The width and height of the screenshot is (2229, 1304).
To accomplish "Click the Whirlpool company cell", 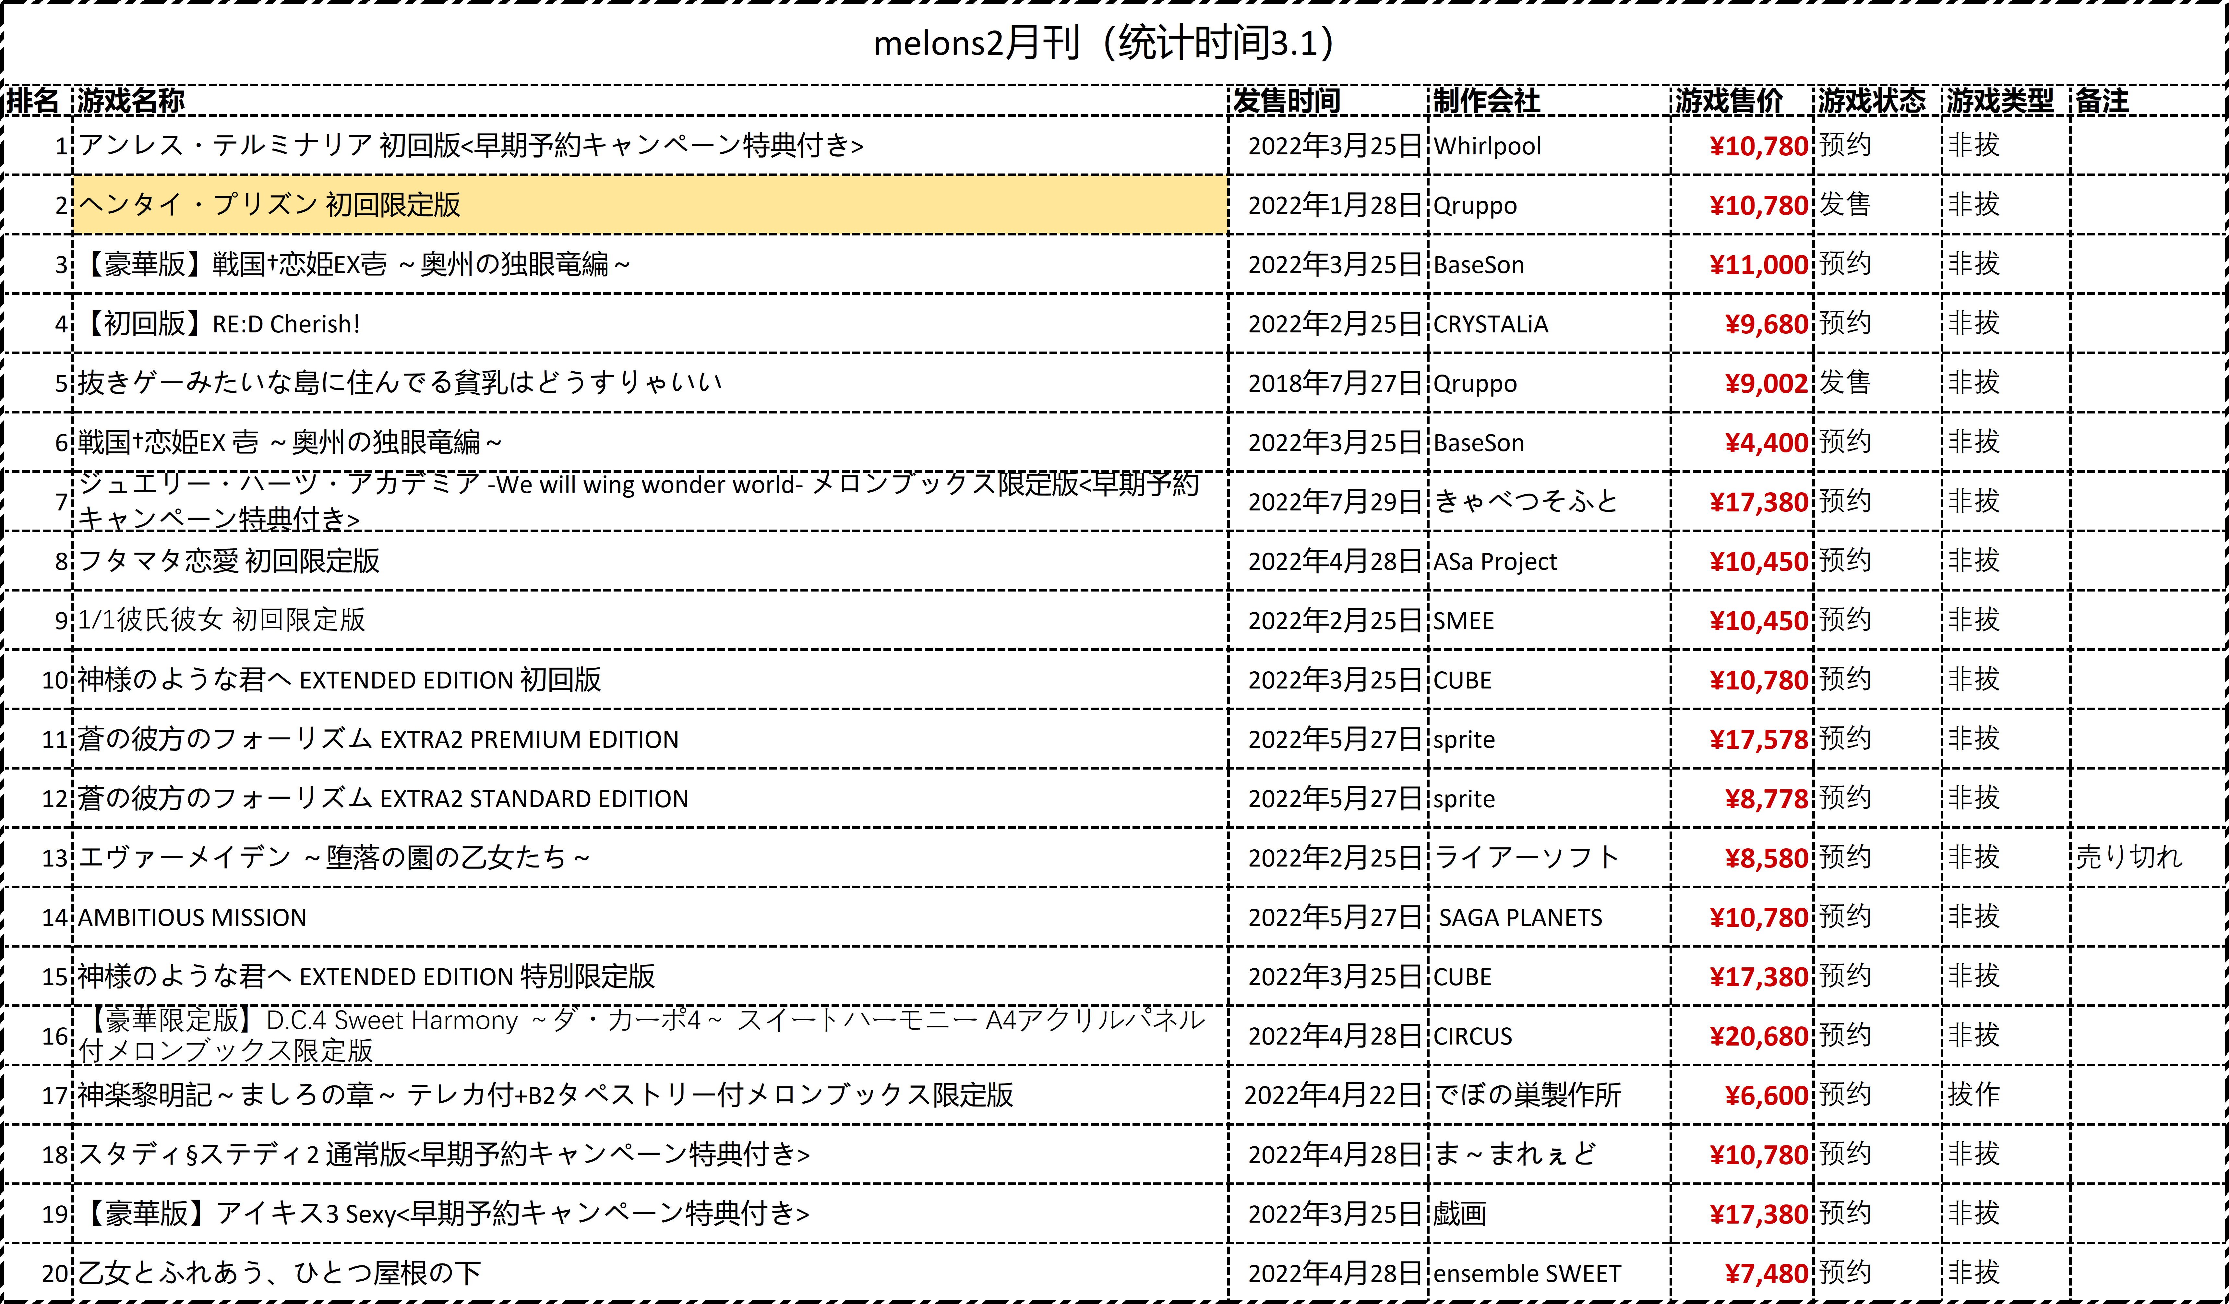I will click(x=1549, y=145).
